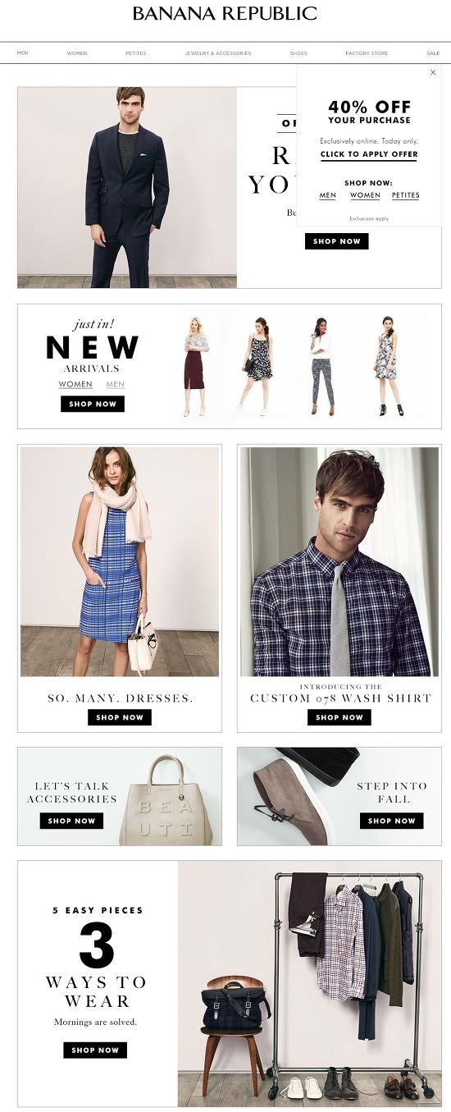Click the Banana Republic logo
The height and width of the screenshot is (1112, 451).
click(225, 13)
